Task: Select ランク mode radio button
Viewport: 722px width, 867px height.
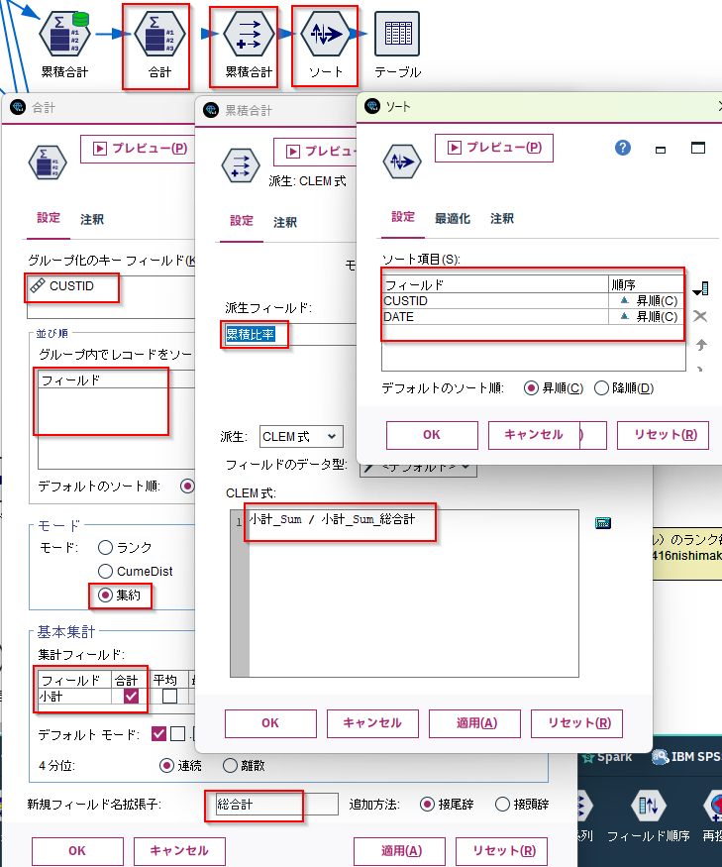Action: click(x=105, y=547)
